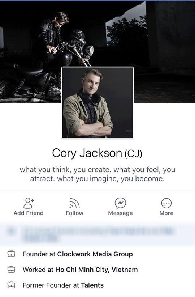
Task: Click the Cory Jackson (CJ) profile name
Action: coord(97,153)
